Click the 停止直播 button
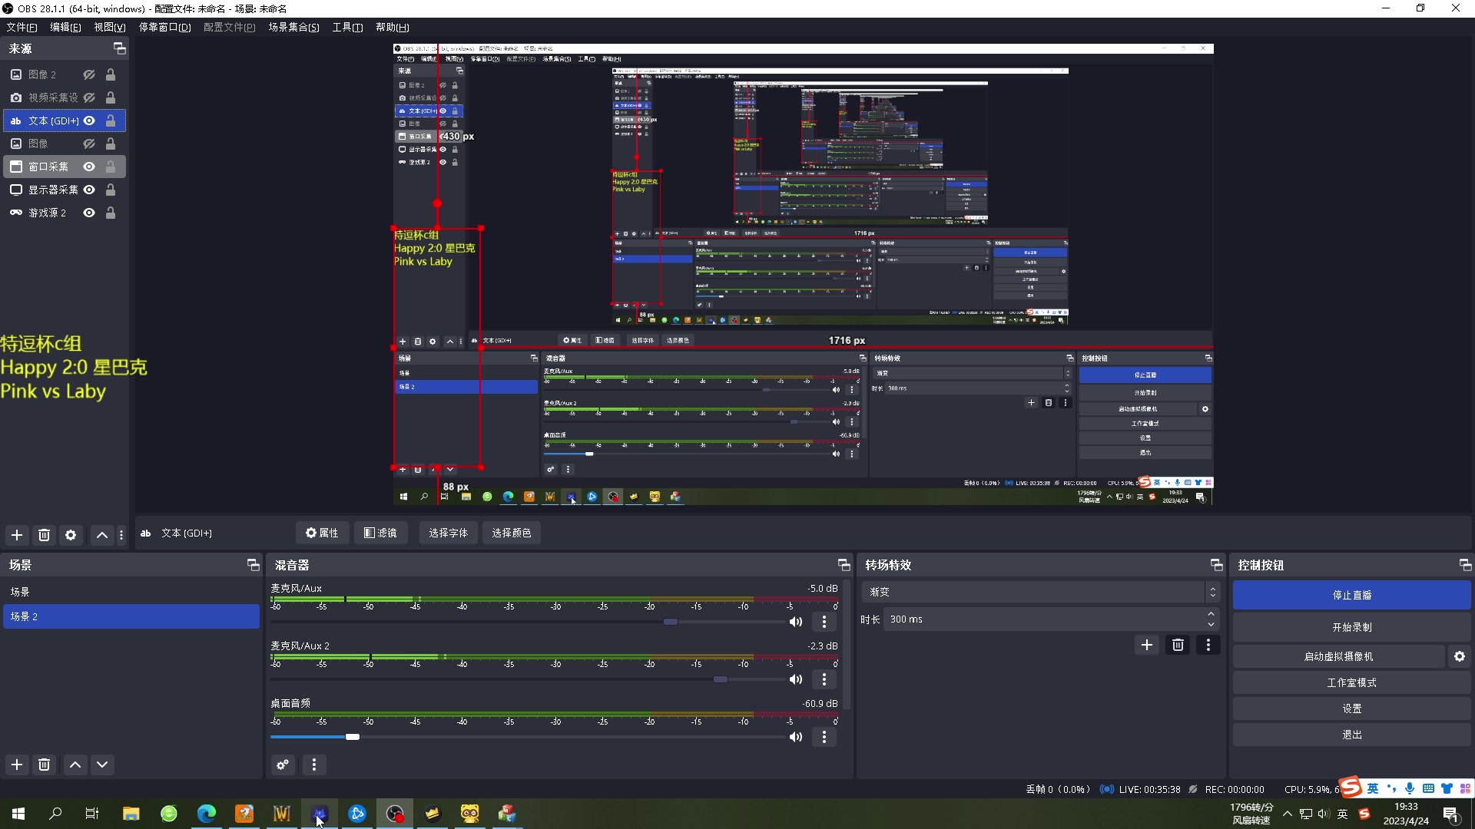The image size is (1475, 829). pos(1351,595)
